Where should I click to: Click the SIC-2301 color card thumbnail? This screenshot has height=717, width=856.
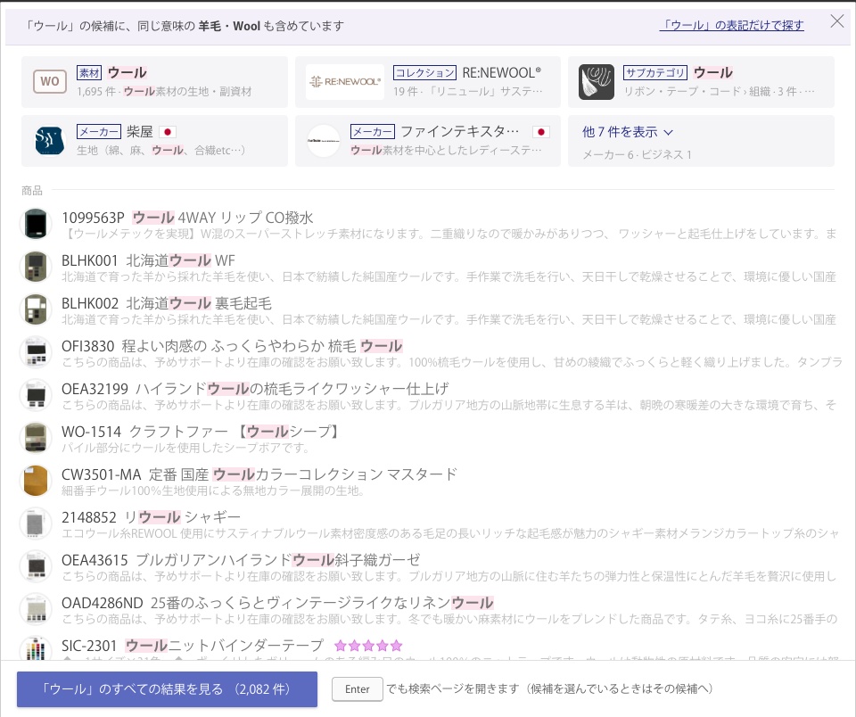[36, 648]
